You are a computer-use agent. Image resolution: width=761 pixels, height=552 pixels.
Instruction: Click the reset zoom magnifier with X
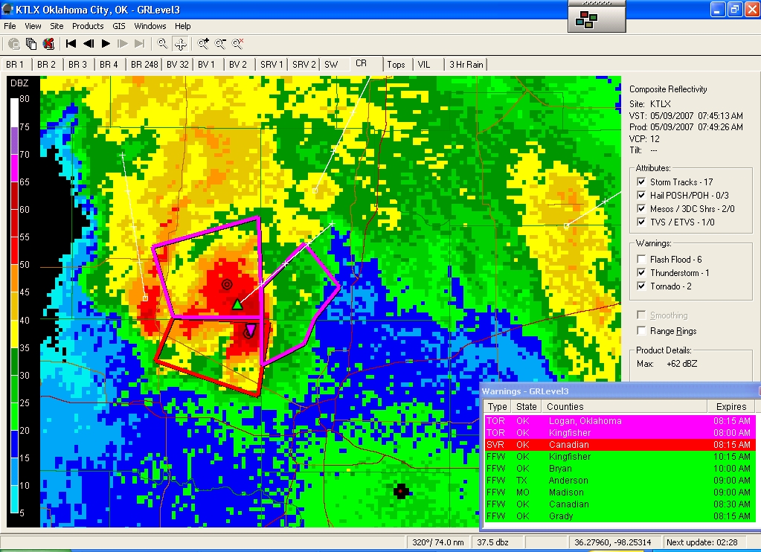tap(238, 44)
